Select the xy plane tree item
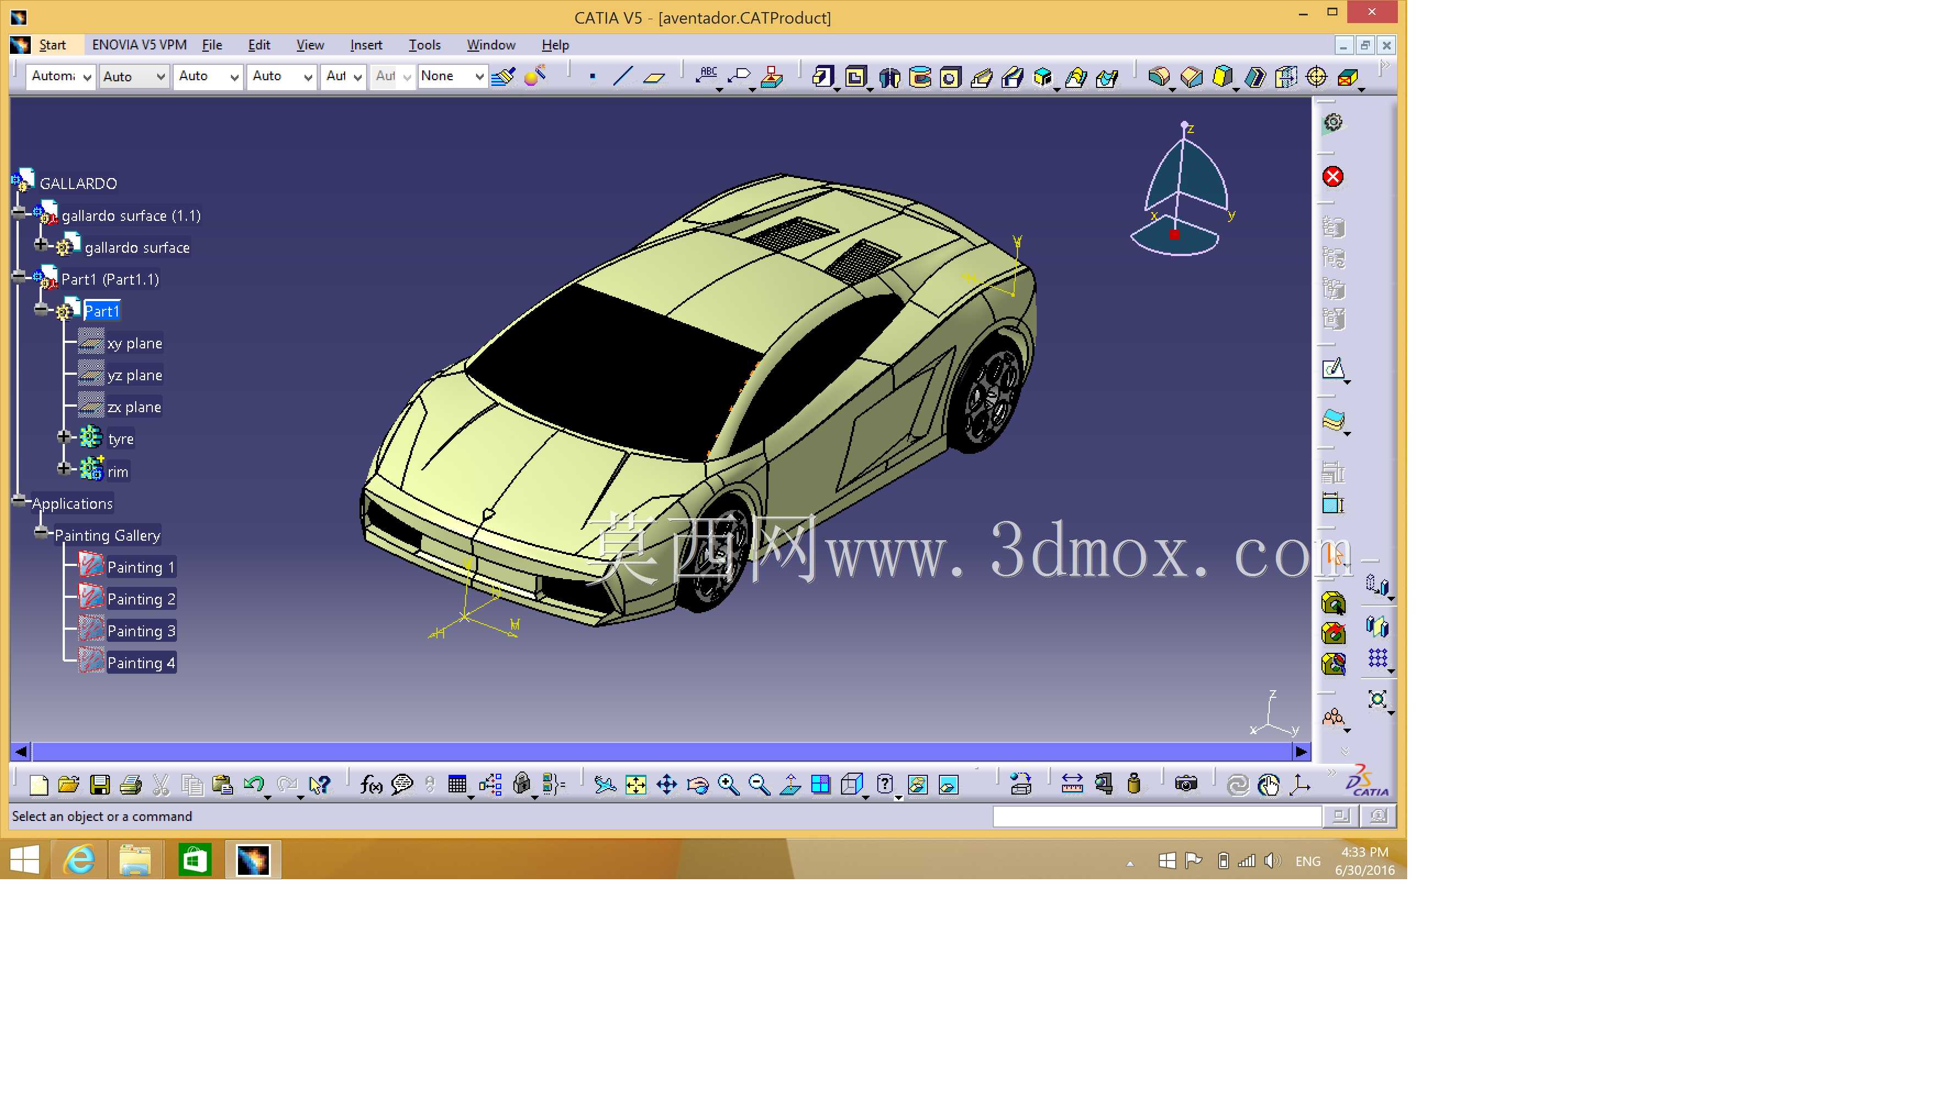 point(135,343)
